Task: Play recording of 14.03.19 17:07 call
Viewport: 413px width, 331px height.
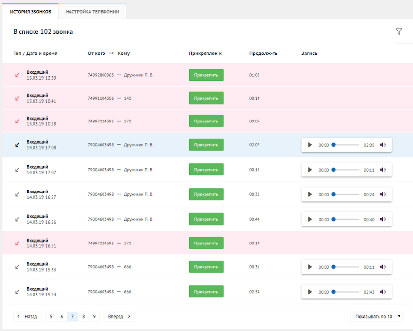Action: [x=310, y=170]
